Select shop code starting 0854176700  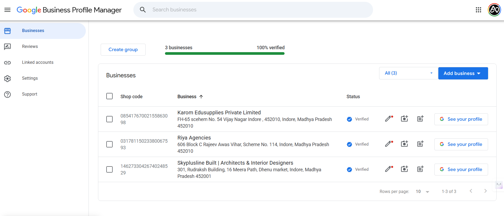point(144,119)
